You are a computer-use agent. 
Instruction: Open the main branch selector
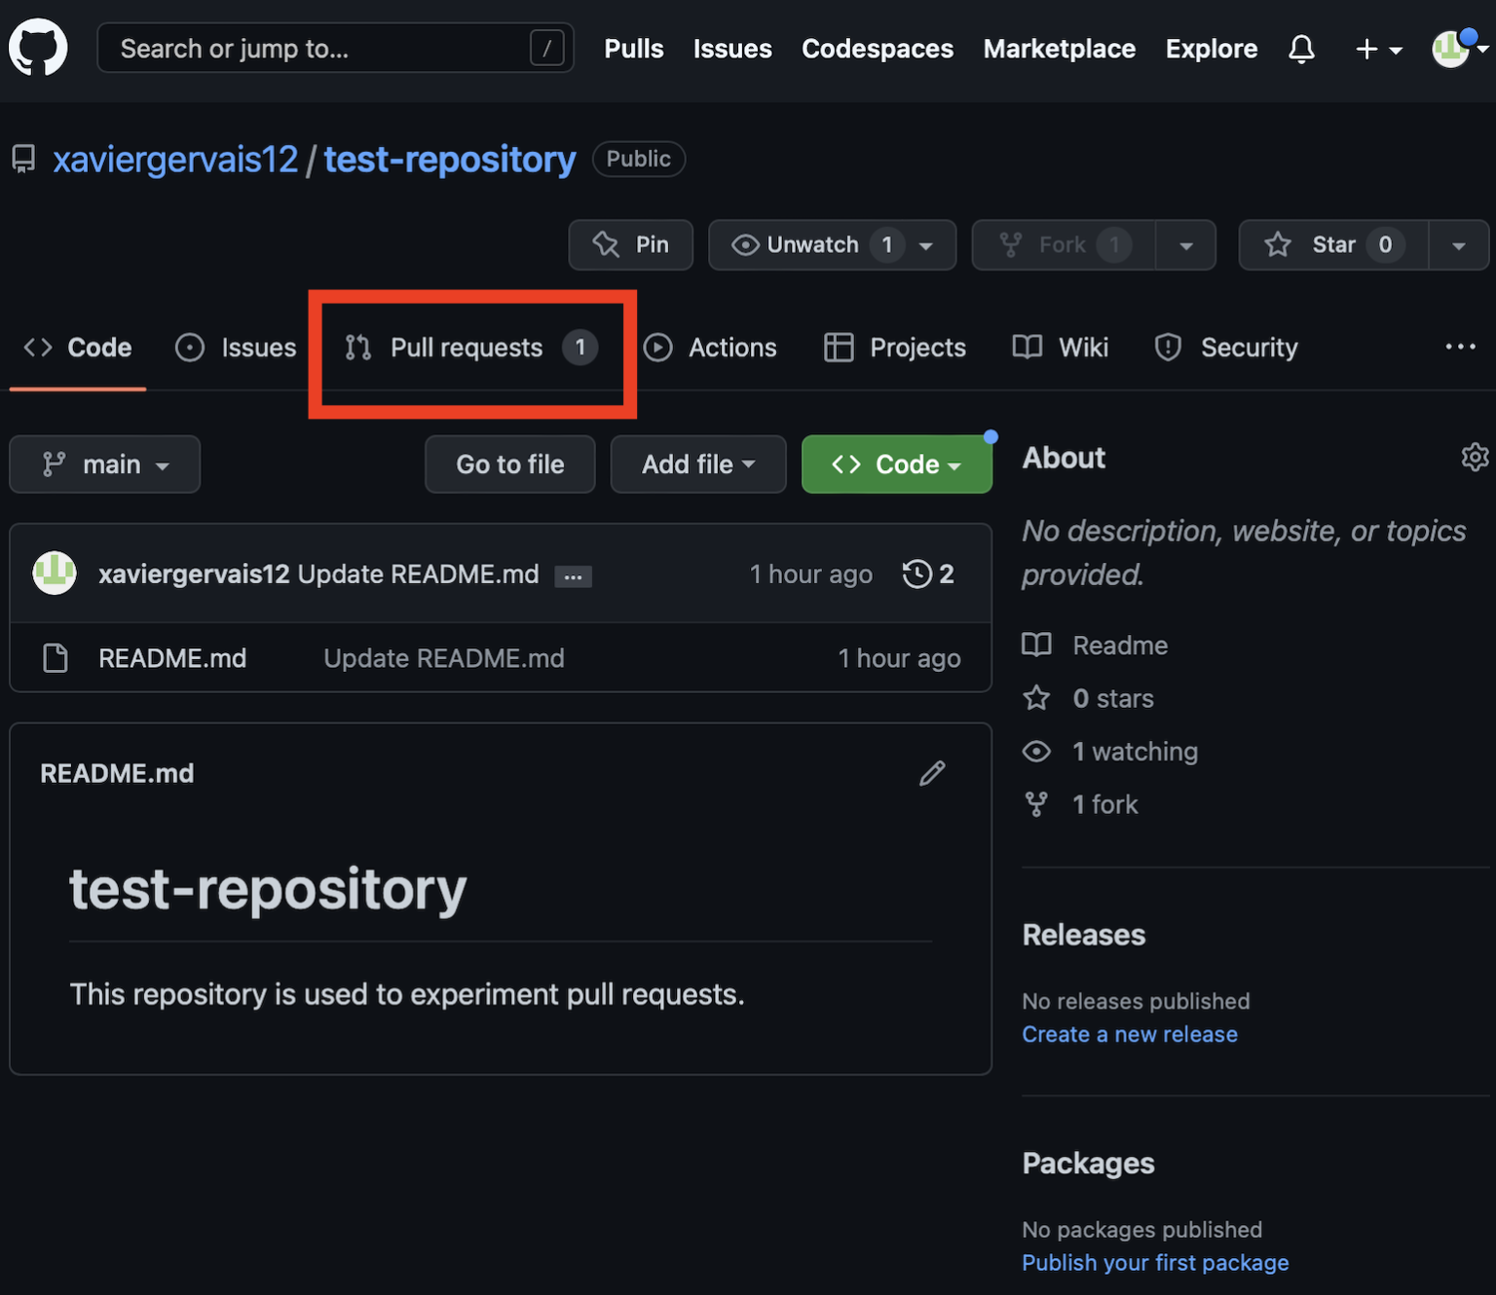(105, 464)
